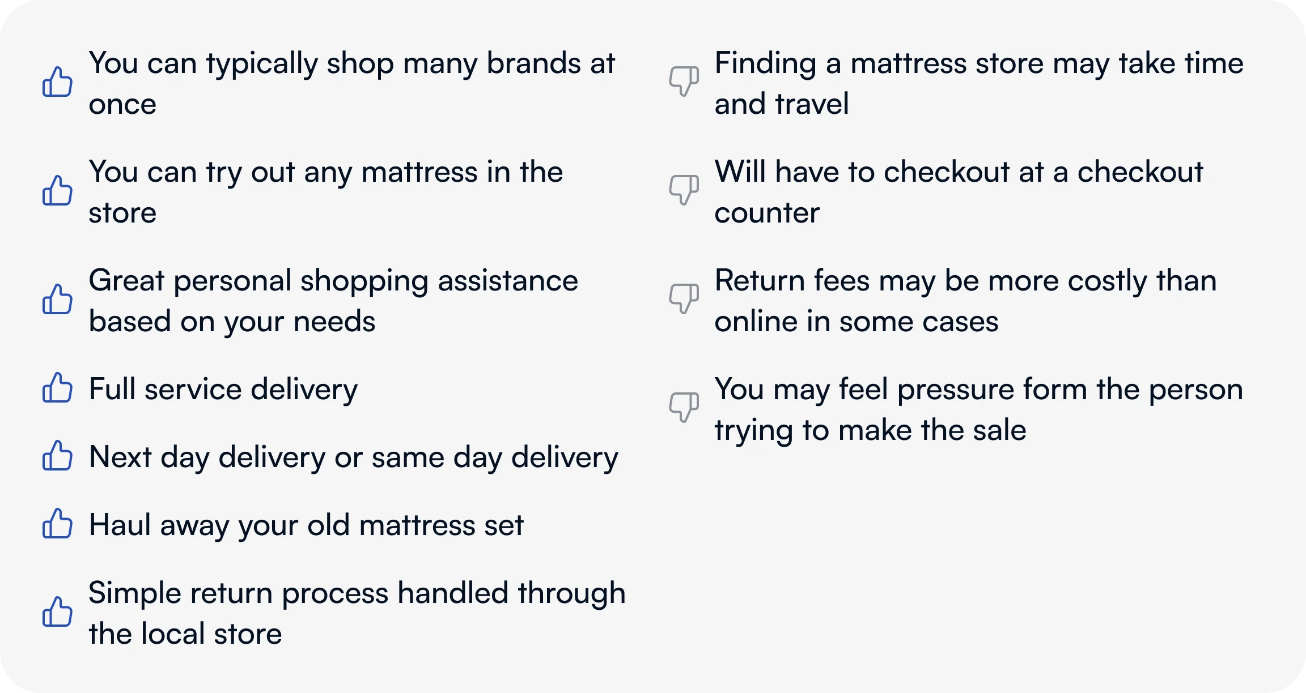Click the 'Full service delivery' text
1306x693 pixels.
[223, 390]
